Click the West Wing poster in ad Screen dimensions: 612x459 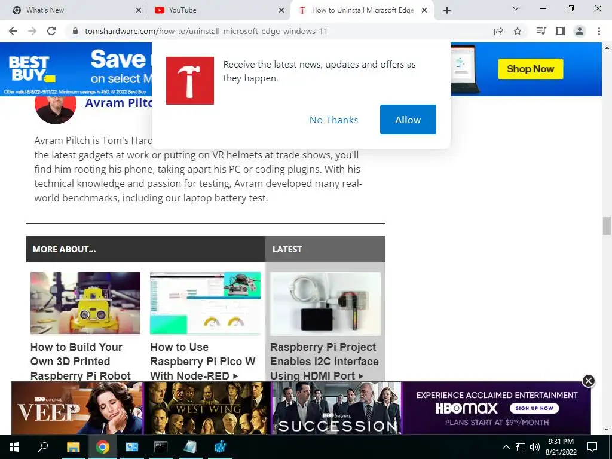[x=207, y=408]
